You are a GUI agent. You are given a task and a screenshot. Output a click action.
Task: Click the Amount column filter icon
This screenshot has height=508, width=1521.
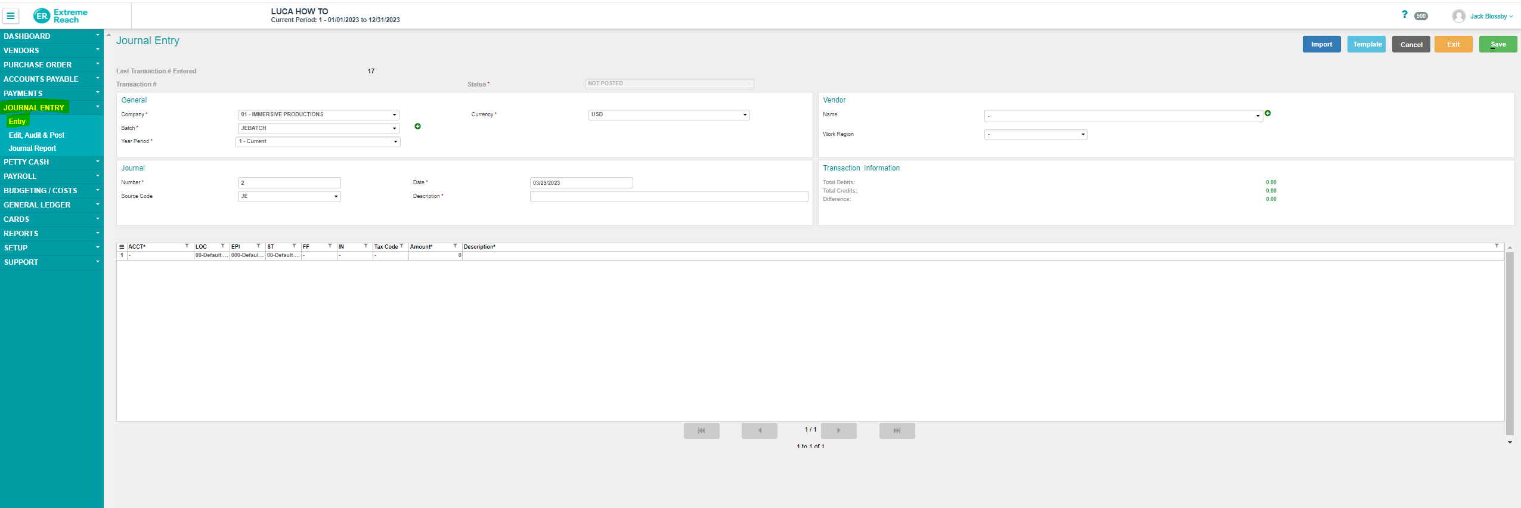455,246
